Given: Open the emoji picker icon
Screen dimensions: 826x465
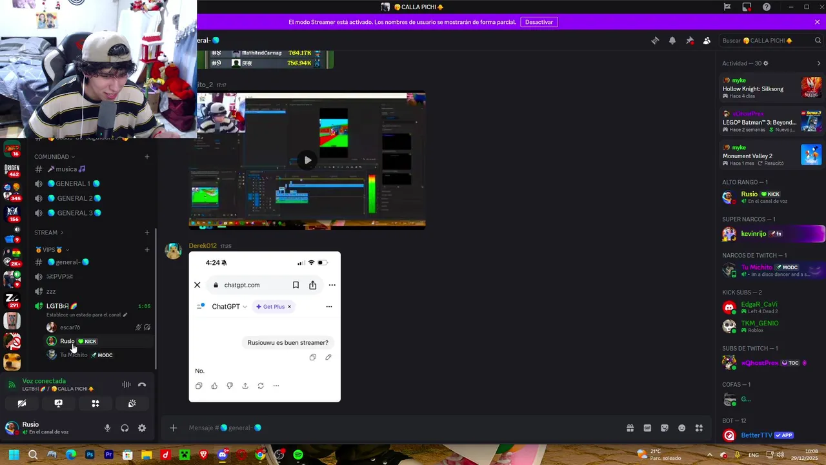Looking at the screenshot, I should [x=682, y=428].
